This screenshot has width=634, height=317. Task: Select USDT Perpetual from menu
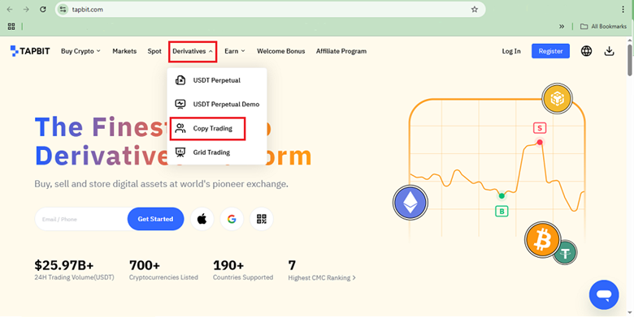(x=217, y=79)
